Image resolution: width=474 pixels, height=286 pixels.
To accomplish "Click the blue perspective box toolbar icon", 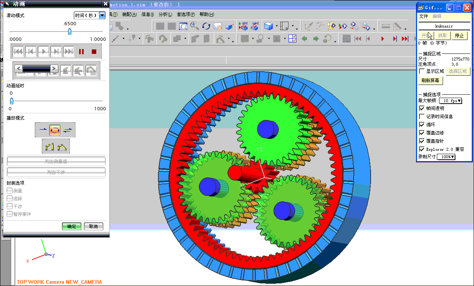I will pos(230,26).
